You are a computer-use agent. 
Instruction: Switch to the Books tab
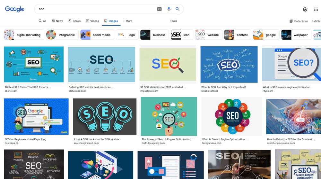tap(74, 21)
